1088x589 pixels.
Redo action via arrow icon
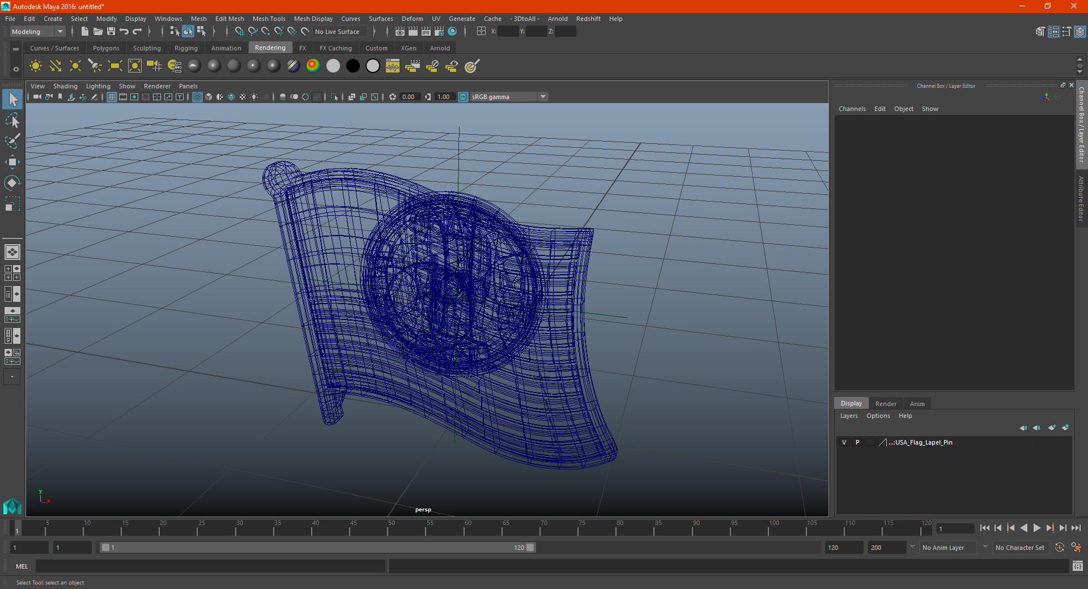click(x=137, y=32)
